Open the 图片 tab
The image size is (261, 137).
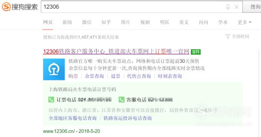[x=126, y=22]
